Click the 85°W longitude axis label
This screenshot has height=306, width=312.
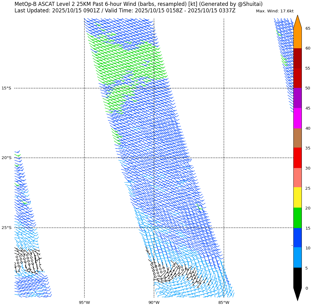tap(224, 302)
